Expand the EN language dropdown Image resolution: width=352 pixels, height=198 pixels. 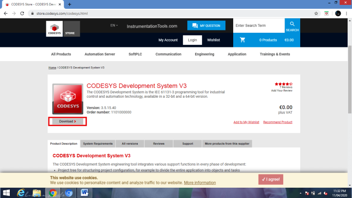114,25
